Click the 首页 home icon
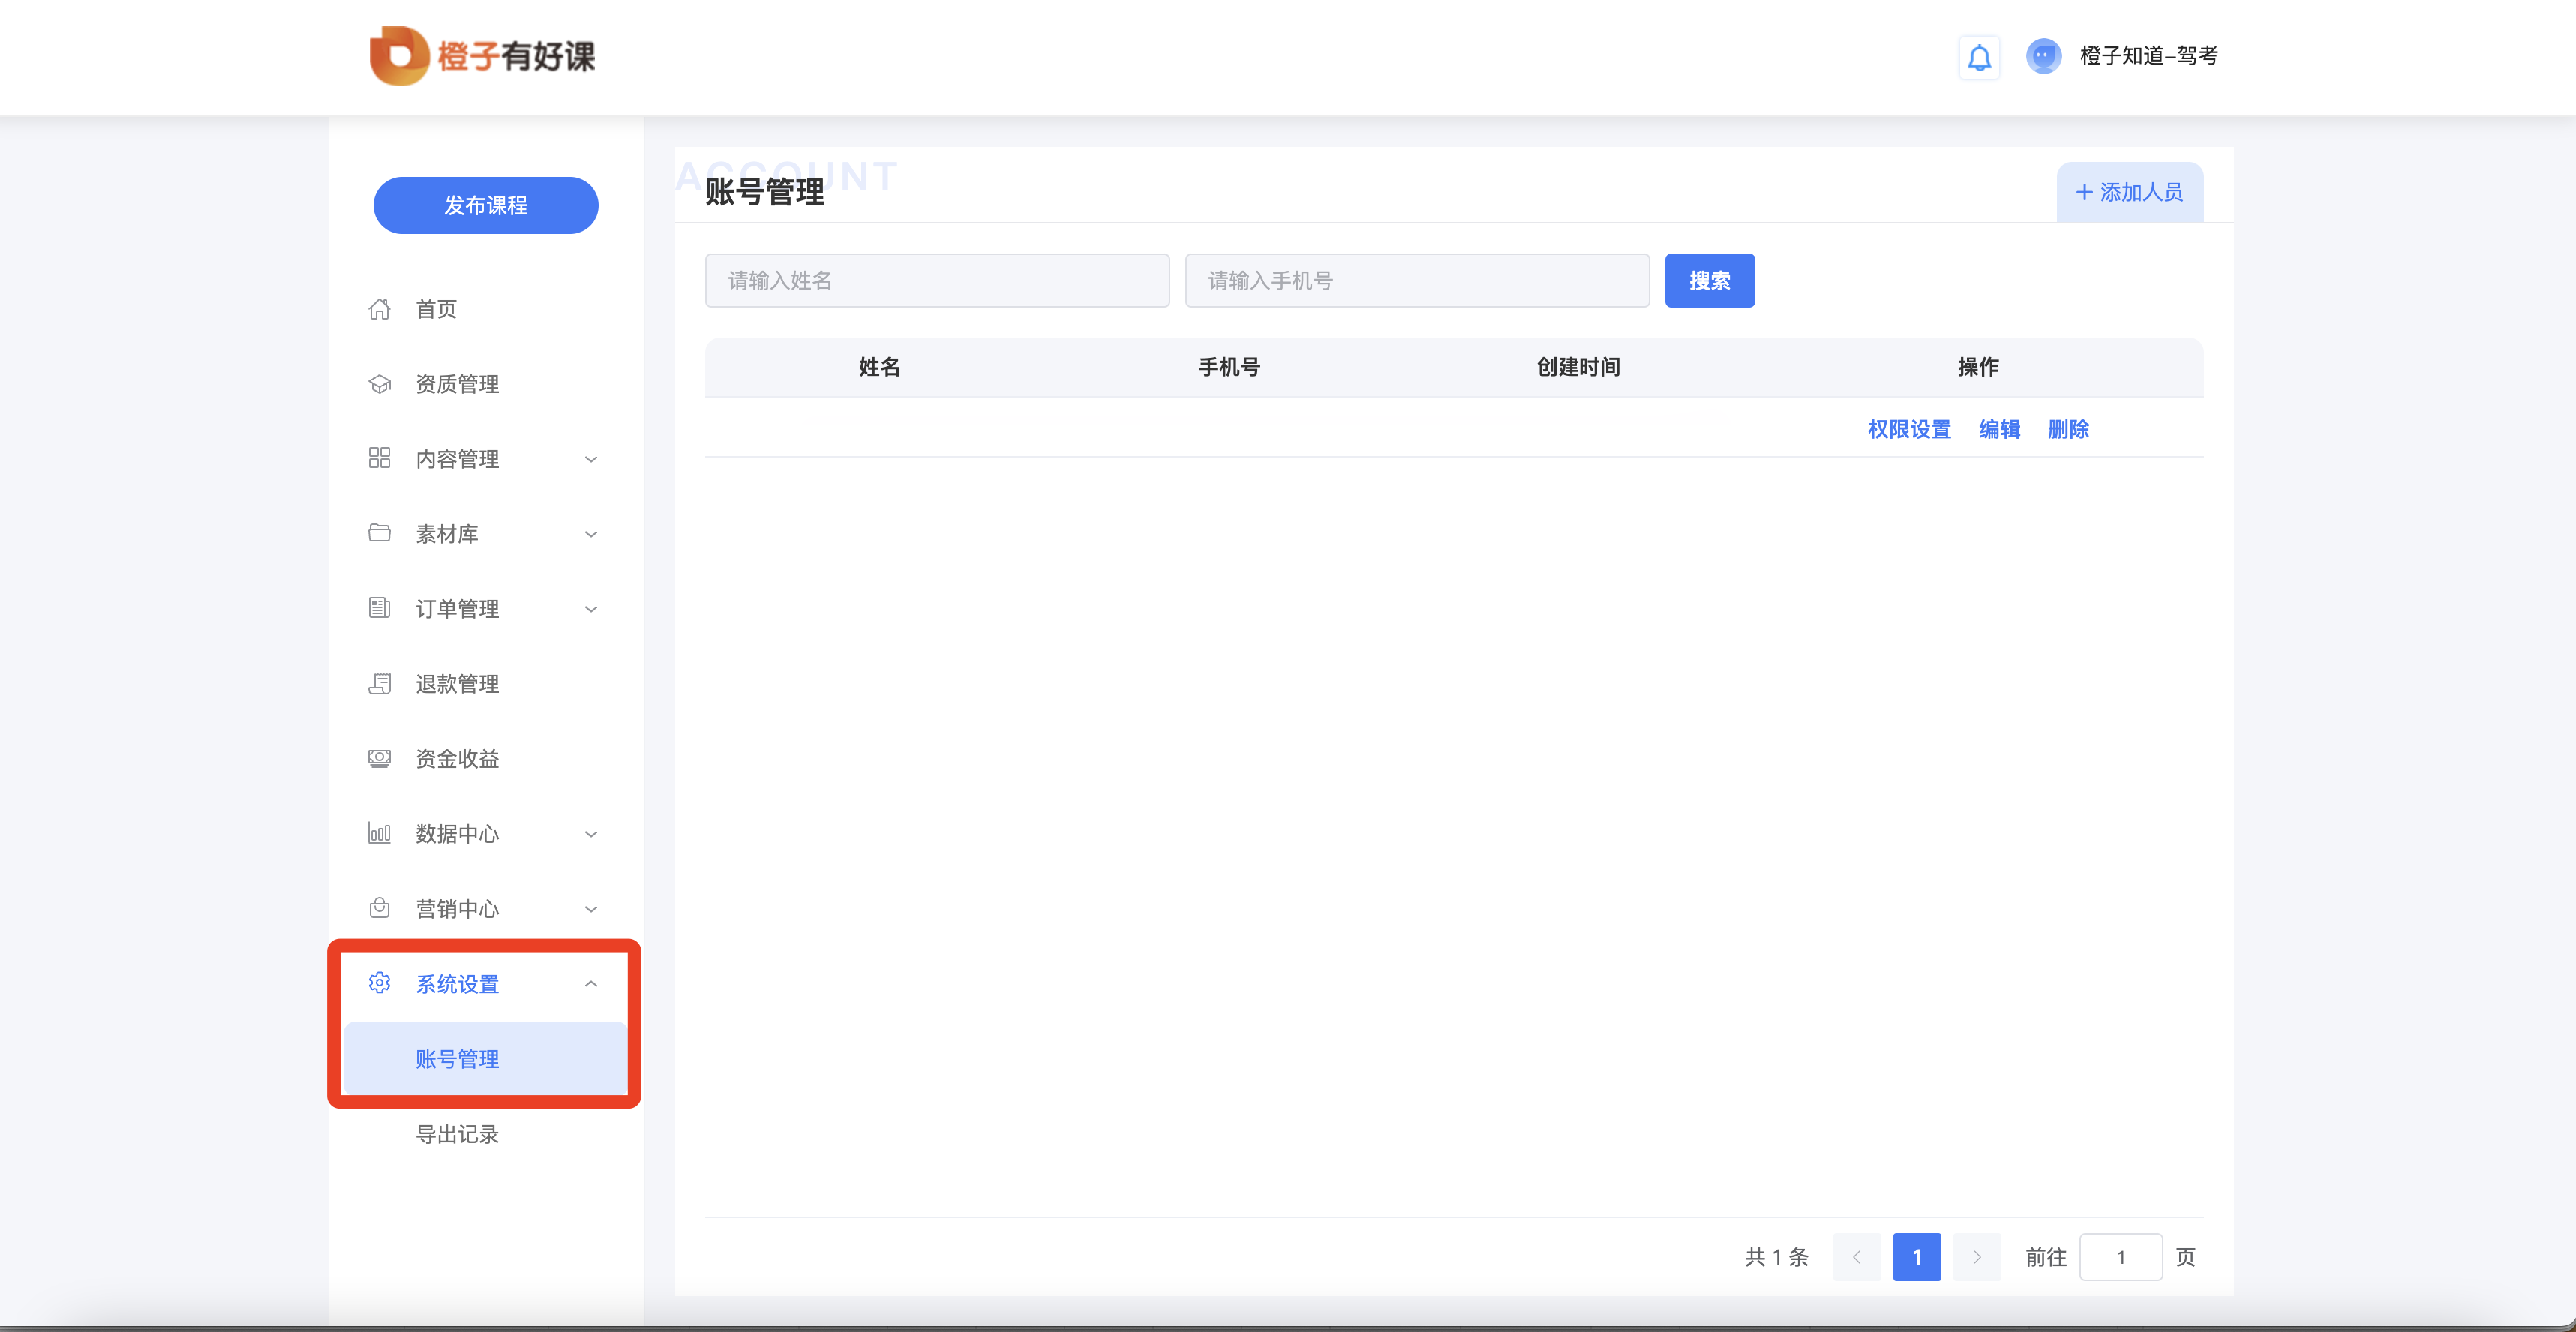The height and width of the screenshot is (1332, 2576). 380,309
